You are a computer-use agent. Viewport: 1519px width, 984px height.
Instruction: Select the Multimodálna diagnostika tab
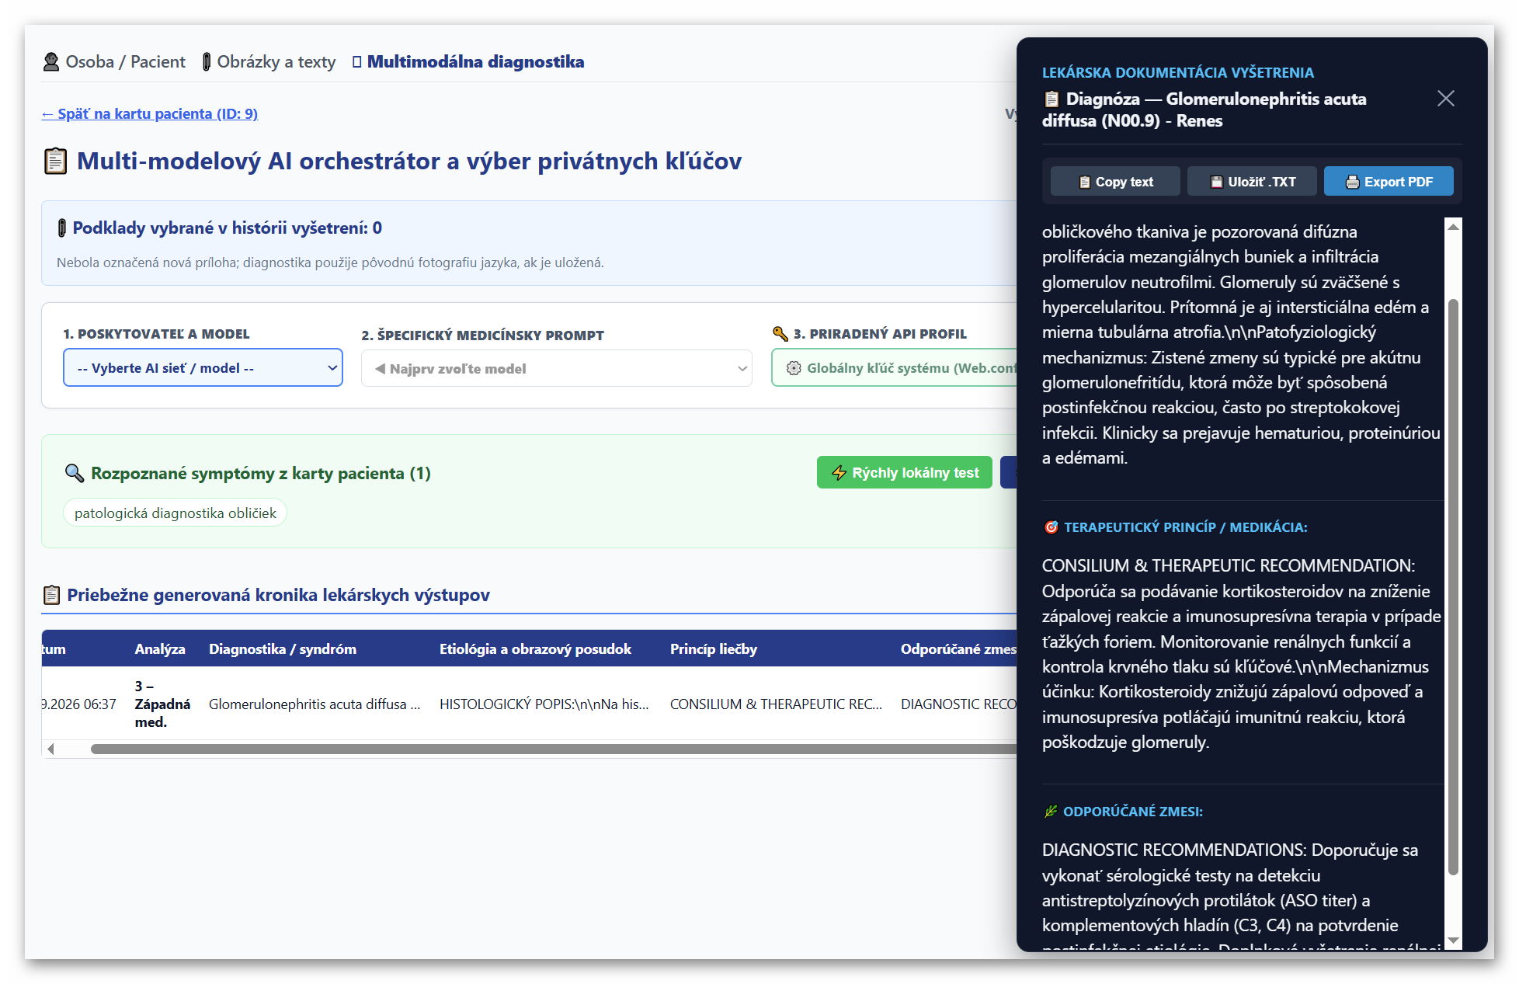click(x=468, y=61)
